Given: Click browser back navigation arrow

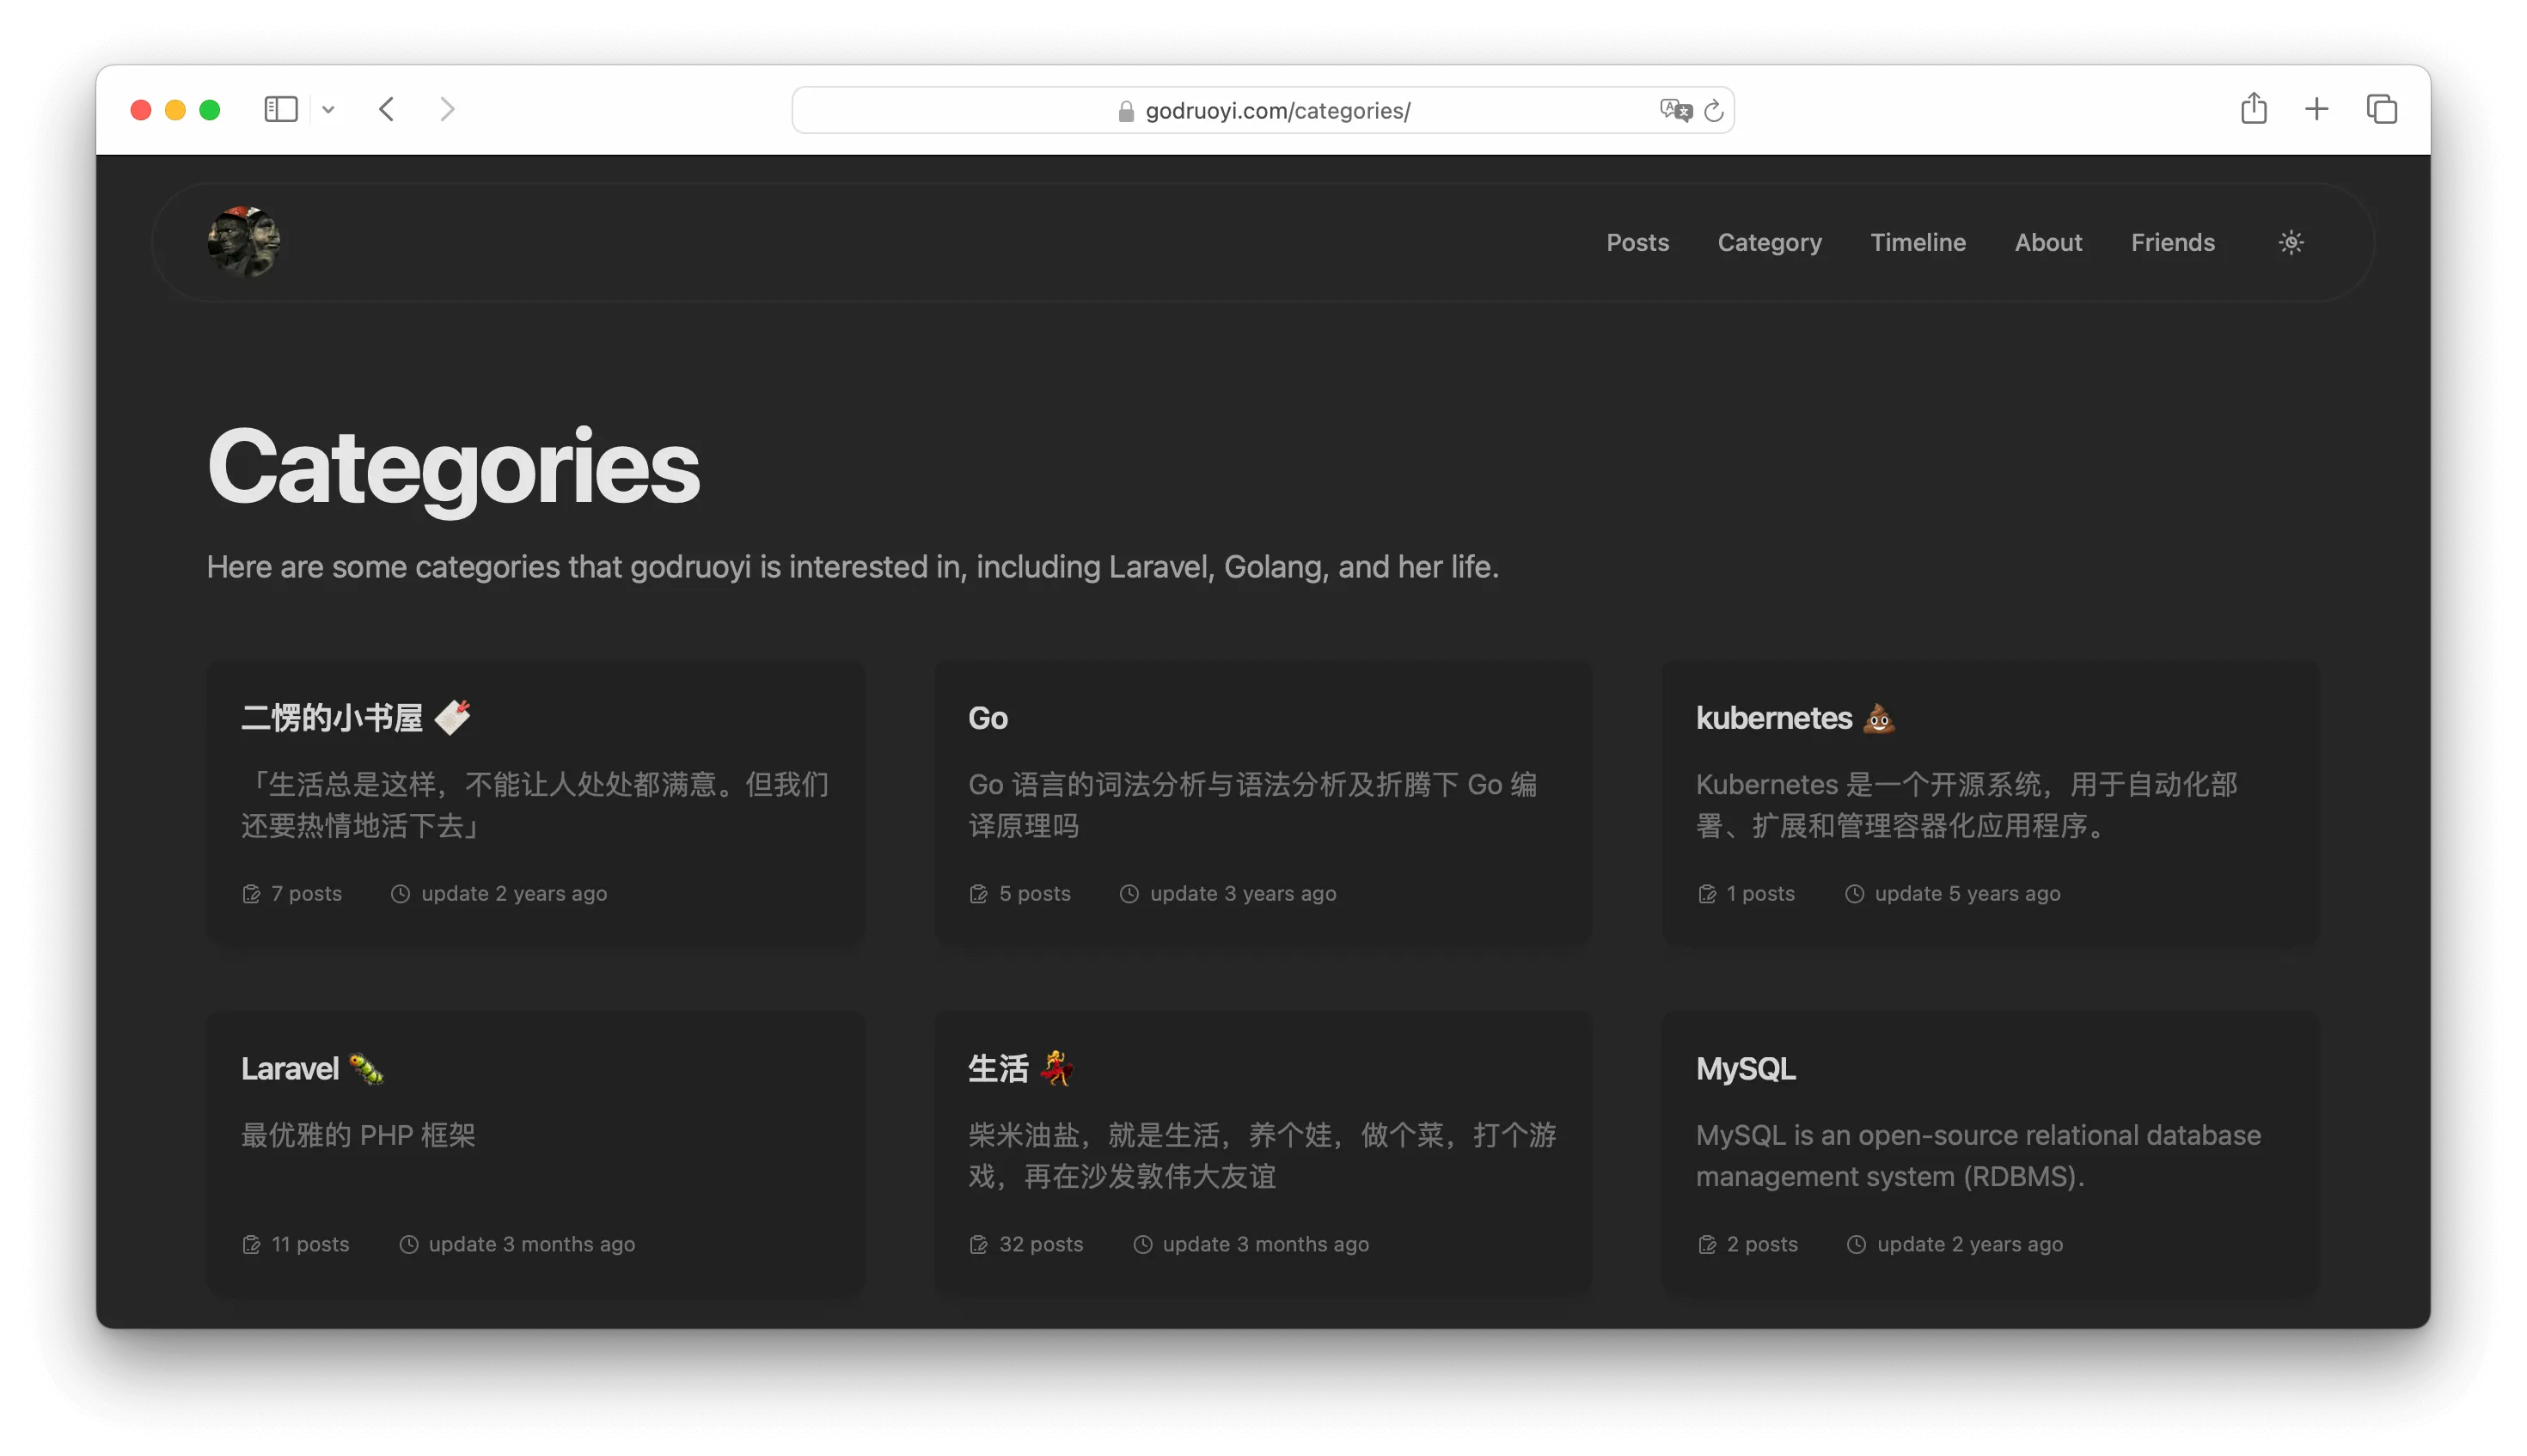Looking at the screenshot, I should pyautogui.click(x=389, y=107).
